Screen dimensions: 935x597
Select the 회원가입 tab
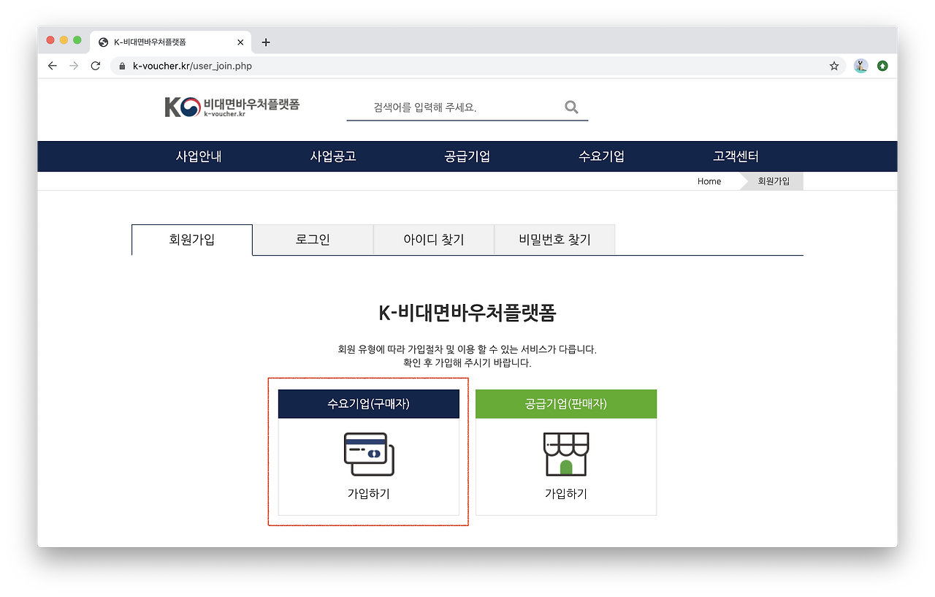click(x=192, y=240)
